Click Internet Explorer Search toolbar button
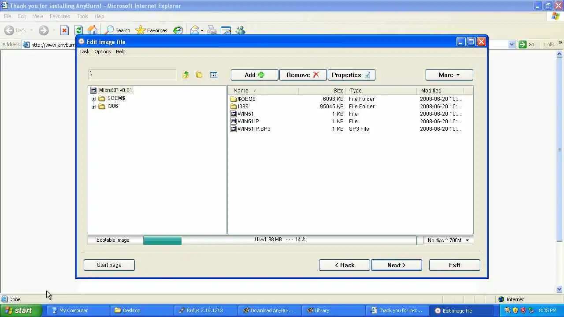Screen dimensions: 564x317 tap(118, 30)
